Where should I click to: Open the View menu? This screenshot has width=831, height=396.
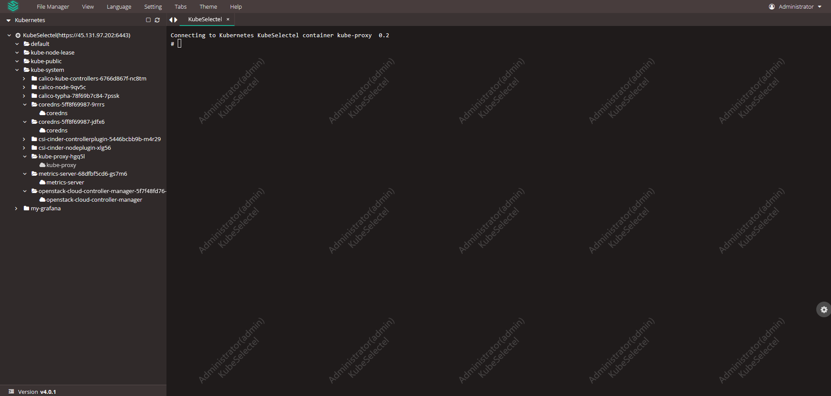(88, 6)
